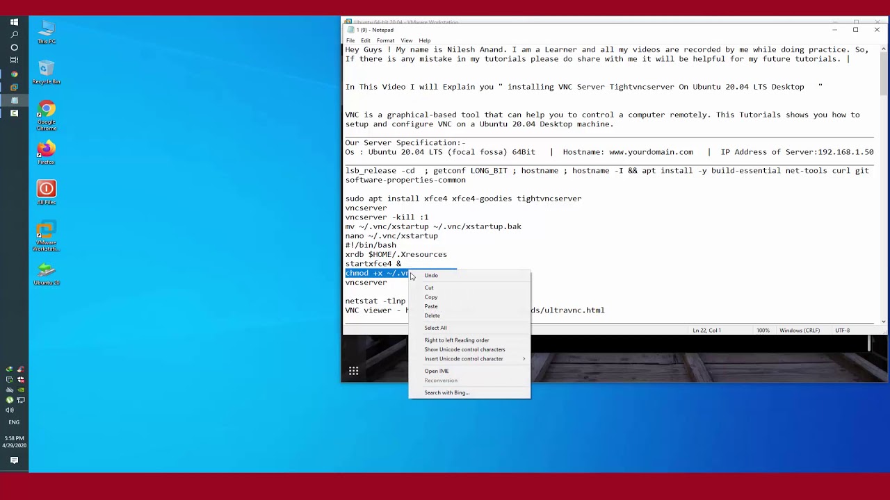Click the Notepad scrollbar down arrow
The image size is (890, 500).
click(884, 321)
